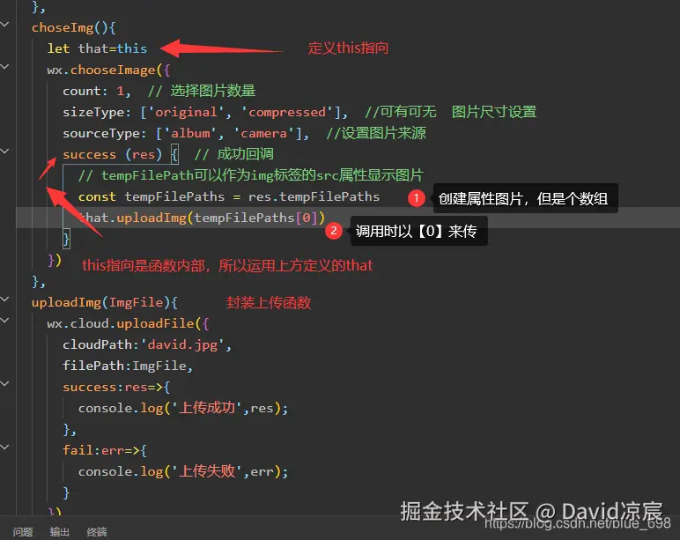Click the 'const tempFilePaths' declaration
Screen dimensions: 680x540
[x=152, y=197]
